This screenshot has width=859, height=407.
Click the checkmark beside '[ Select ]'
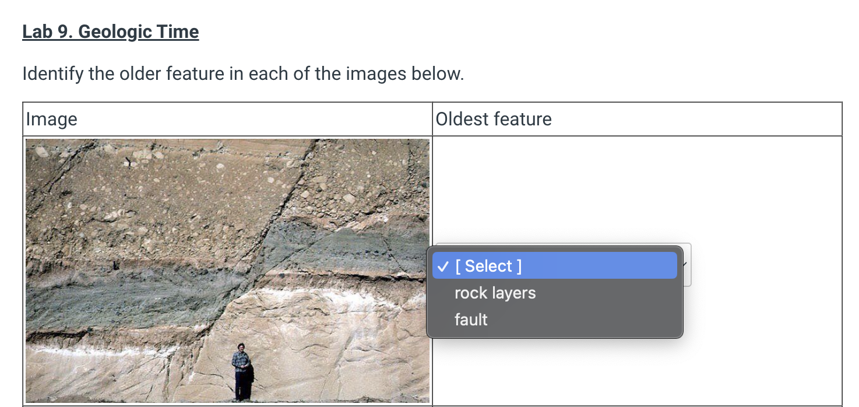(x=442, y=266)
